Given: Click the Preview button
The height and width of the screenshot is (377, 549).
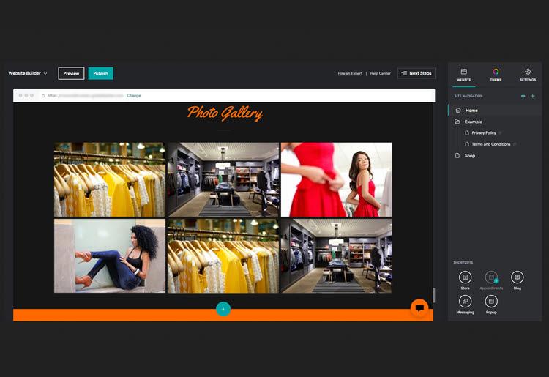Looking at the screenshot, I should click(x=71, y=73).
